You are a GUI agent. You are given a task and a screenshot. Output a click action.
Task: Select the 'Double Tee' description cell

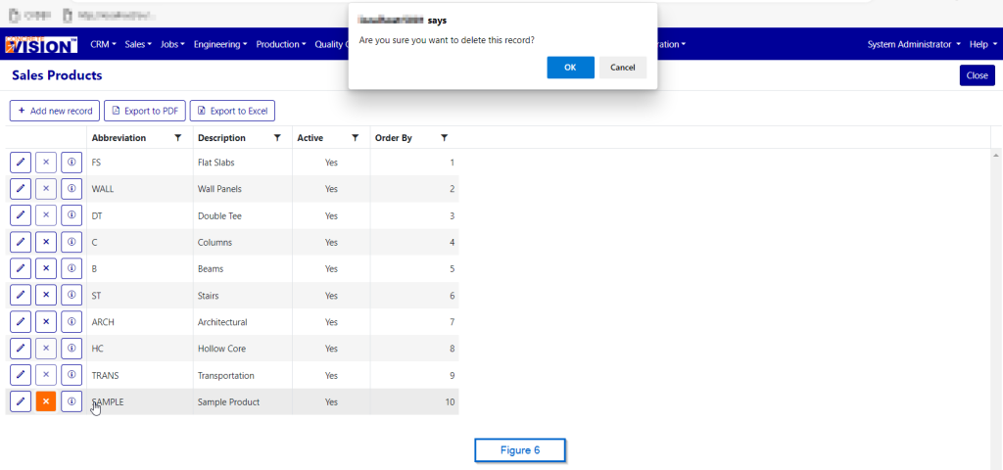(243, 215)
